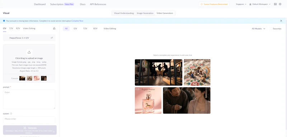Open API References in top navigation
This screenshot has height=137, width=287.
pyautogui.click(x=98, y=4)
